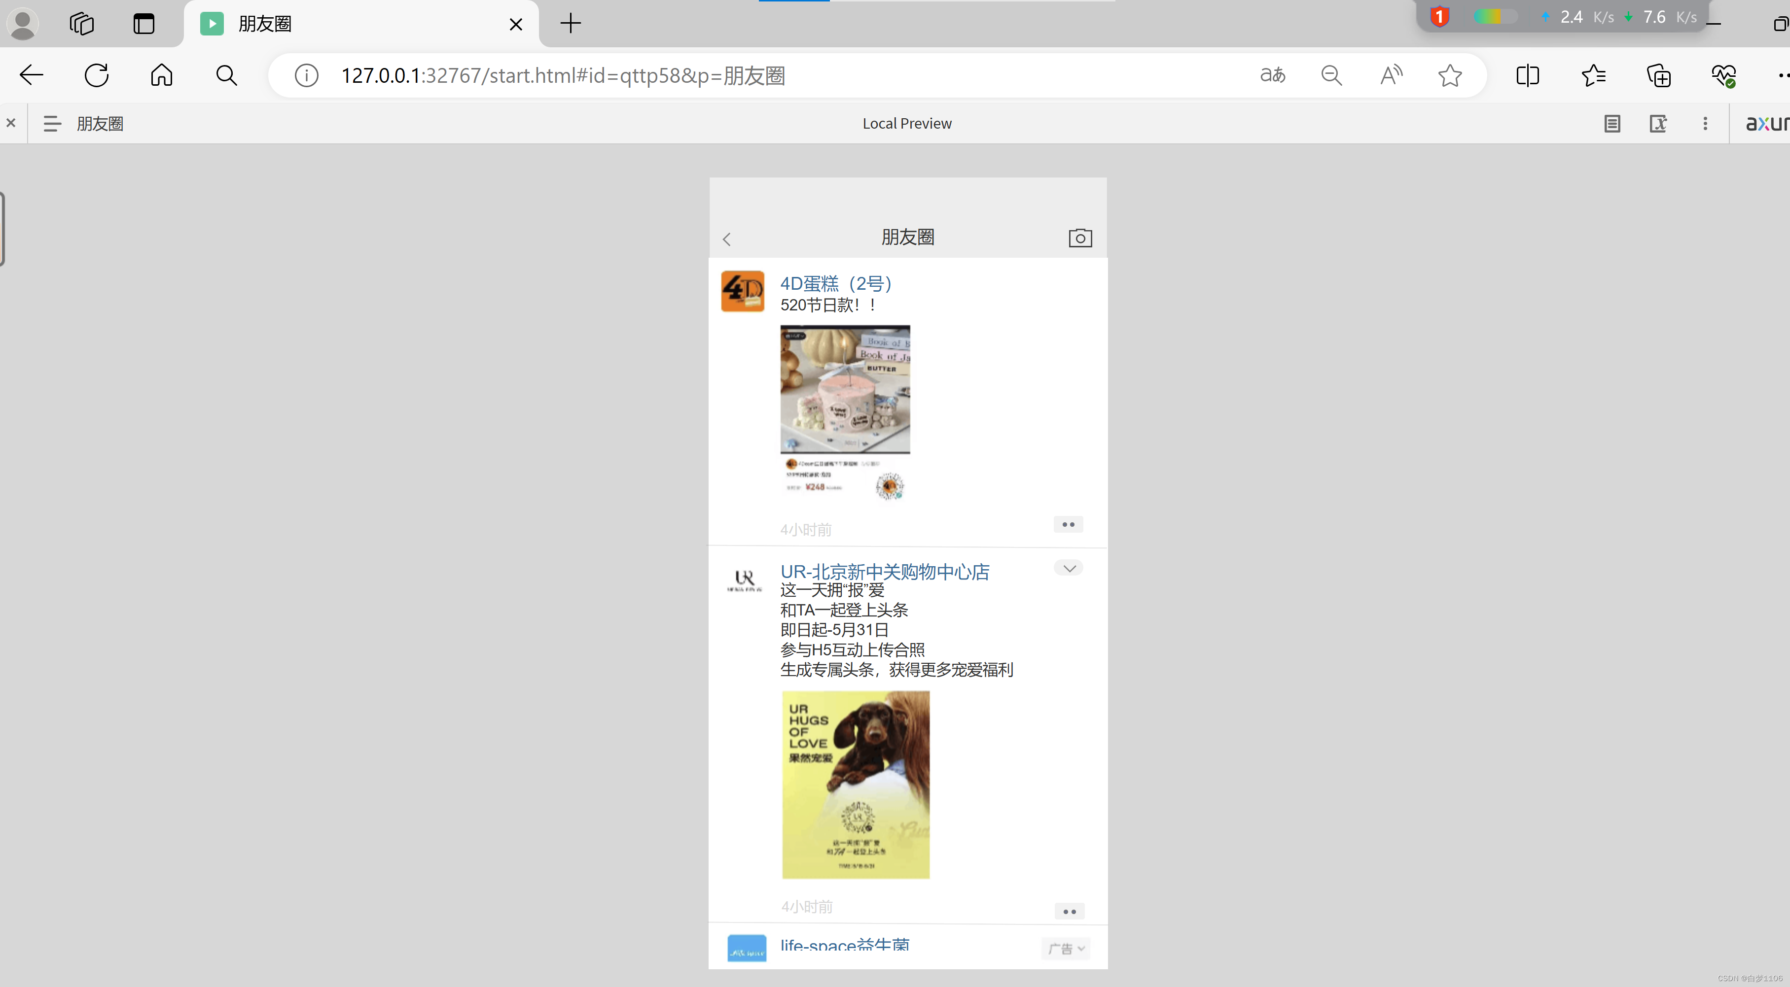Expand the 广告 ad label dropdown
Image resolution: width=1790 pixels, height=987 pixels.
click(1065, 948)
